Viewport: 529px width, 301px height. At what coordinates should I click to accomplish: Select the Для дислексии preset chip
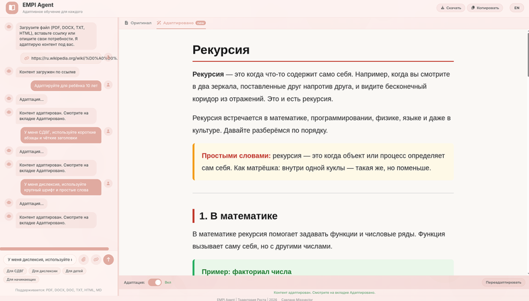point(44,271)
